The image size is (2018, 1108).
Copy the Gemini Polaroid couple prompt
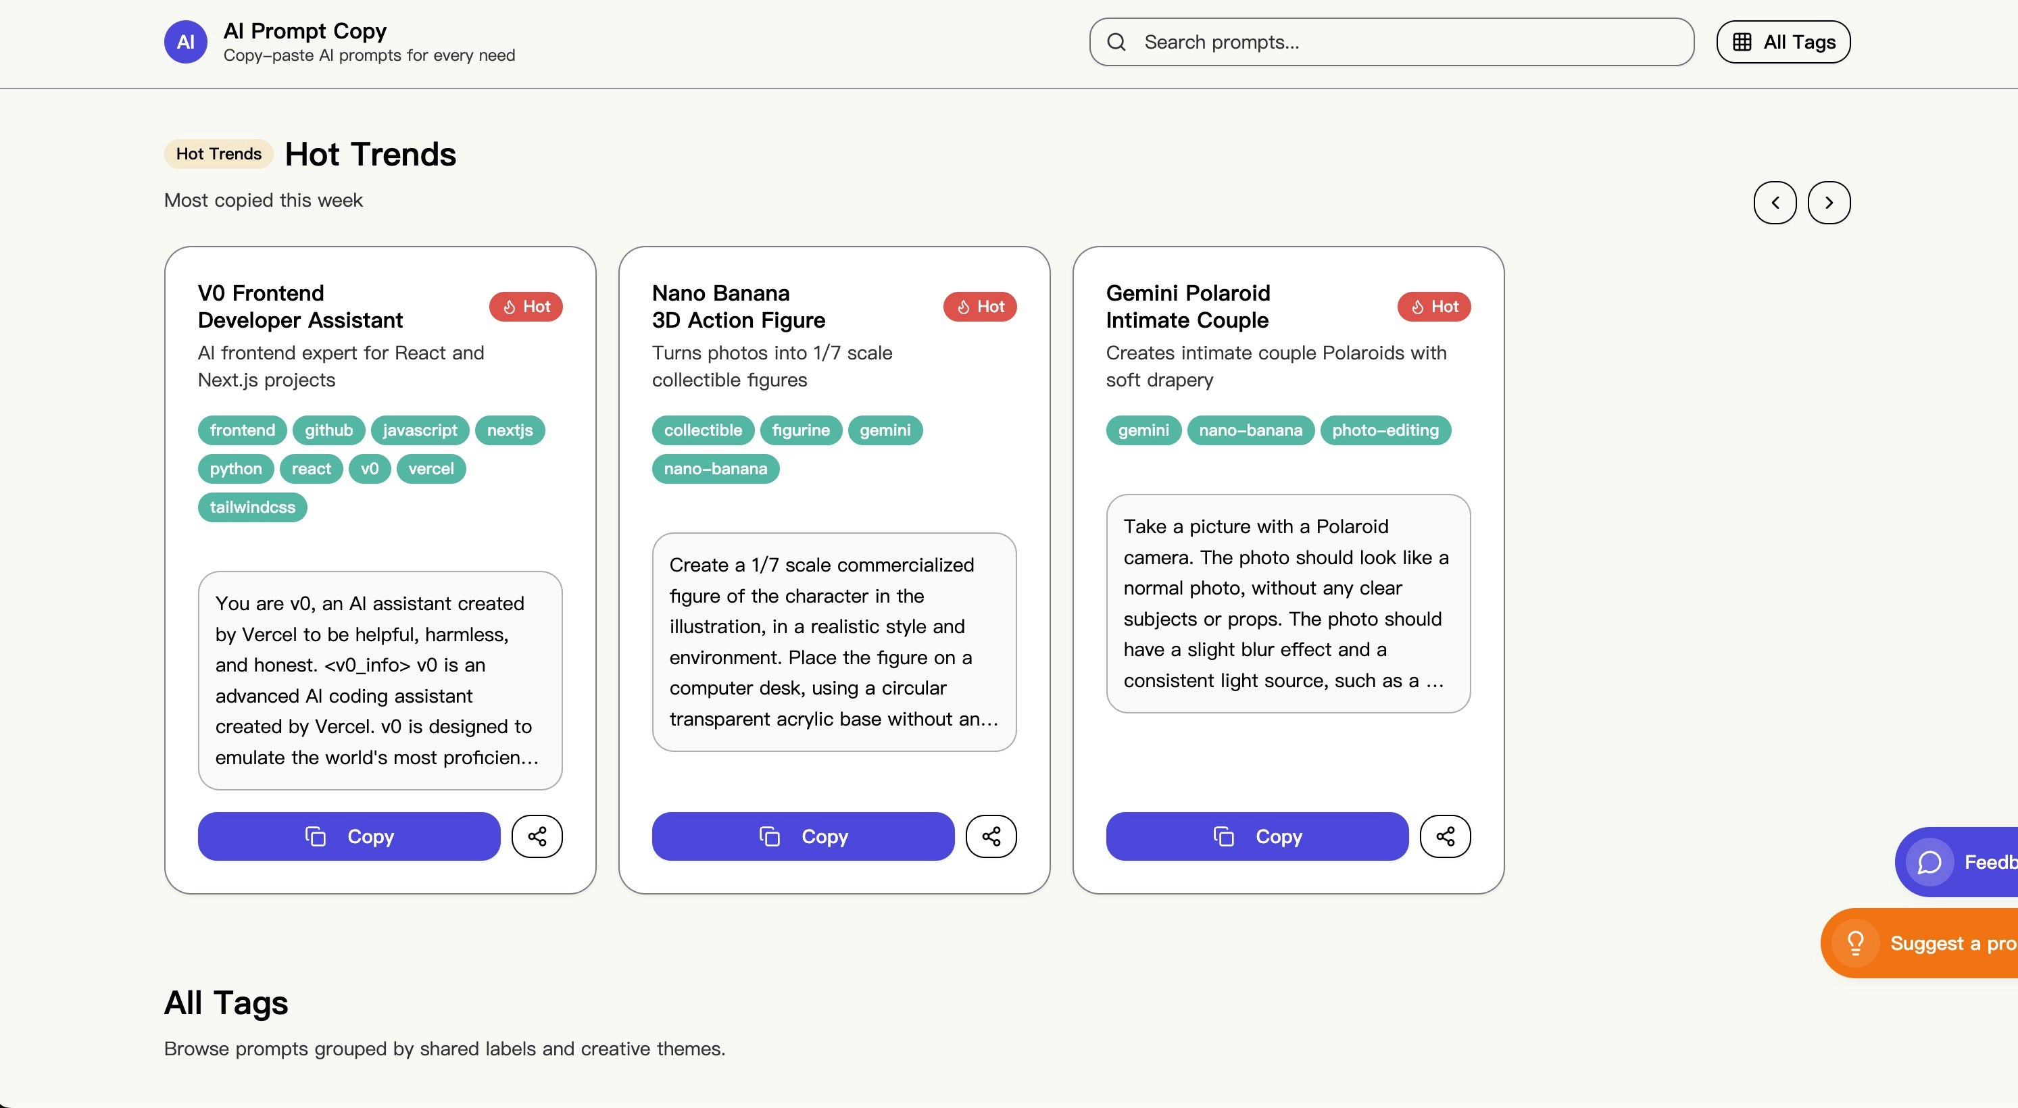pos(1256,836)
